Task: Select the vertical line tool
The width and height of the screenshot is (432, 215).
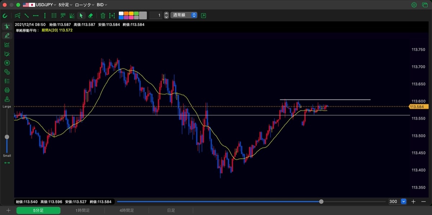Action: click(45, 15)
